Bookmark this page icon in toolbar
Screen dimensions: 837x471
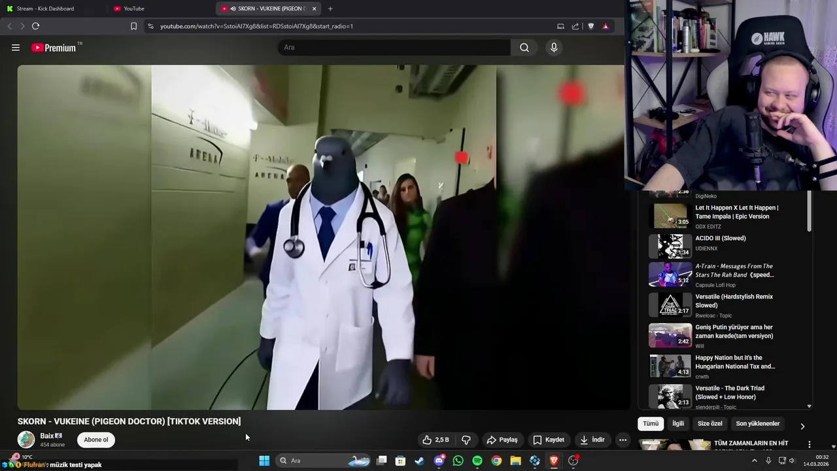(x=133, y=26)
